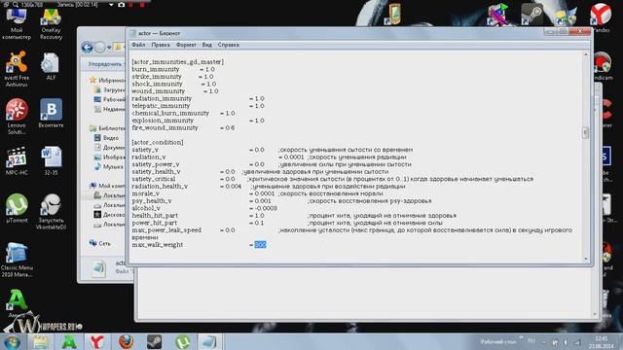
Task: Click the recorder camera snapshot icon
Action: [x=121, y=5]
